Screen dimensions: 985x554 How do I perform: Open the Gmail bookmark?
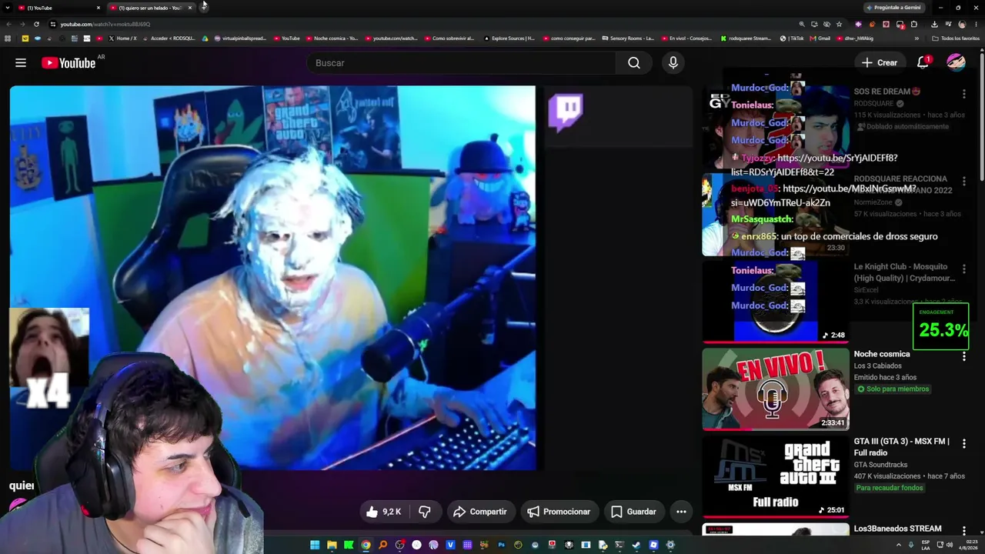coord(820,38)
